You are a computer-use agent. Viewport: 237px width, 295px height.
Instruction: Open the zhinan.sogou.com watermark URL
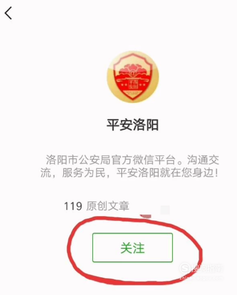tap(201, 277)
